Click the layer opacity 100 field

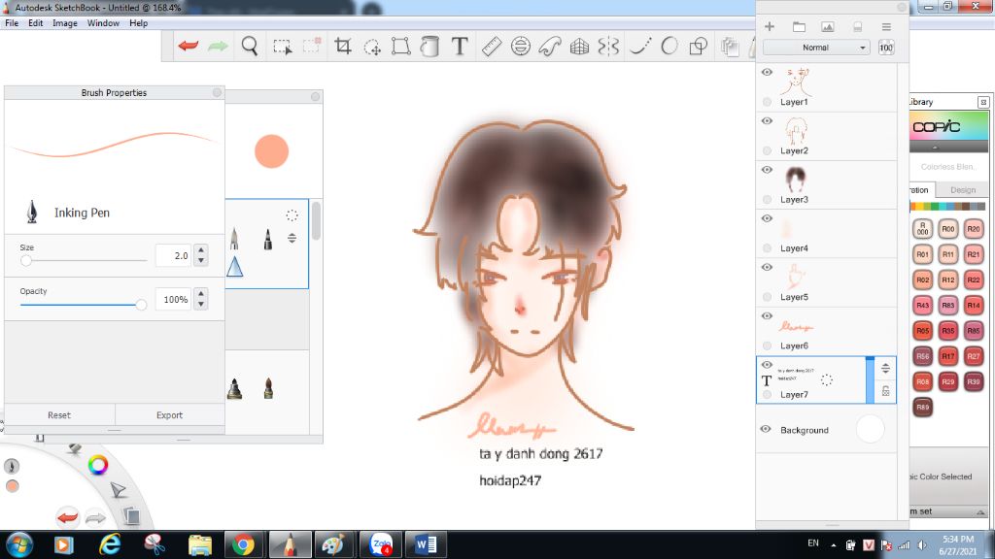pyautogui.click(x=886, y=48)
